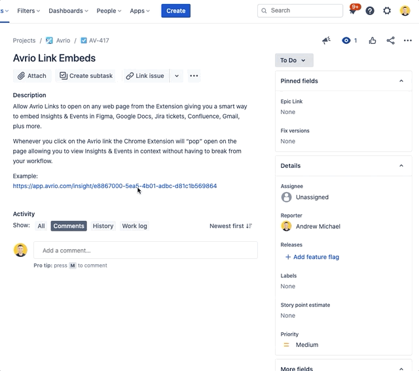Open the issue actions three-dot menu

coord(407,41)
